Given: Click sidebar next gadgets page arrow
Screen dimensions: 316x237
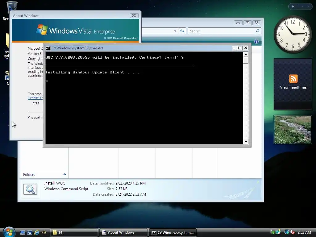Looking at the screenshot, I should (x=308, y=6).
